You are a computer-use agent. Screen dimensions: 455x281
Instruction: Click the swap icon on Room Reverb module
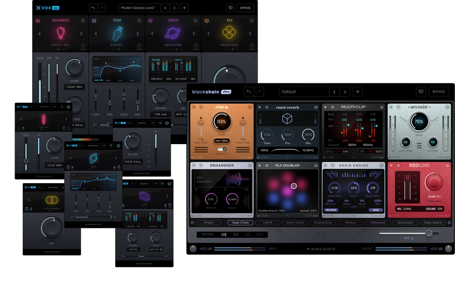(x=266, y=107)
